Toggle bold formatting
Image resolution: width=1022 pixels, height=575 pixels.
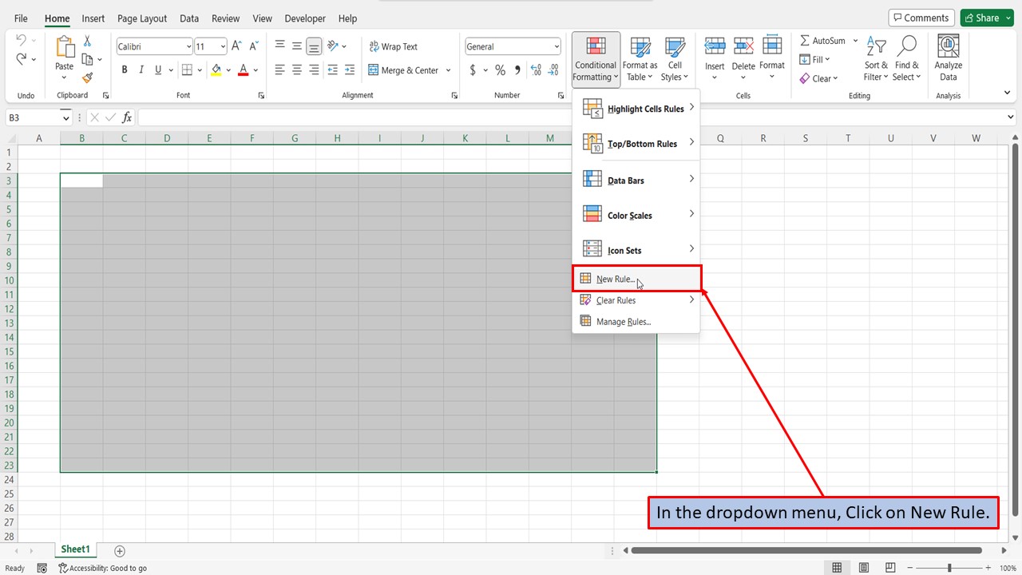click(x=124, y=69)
